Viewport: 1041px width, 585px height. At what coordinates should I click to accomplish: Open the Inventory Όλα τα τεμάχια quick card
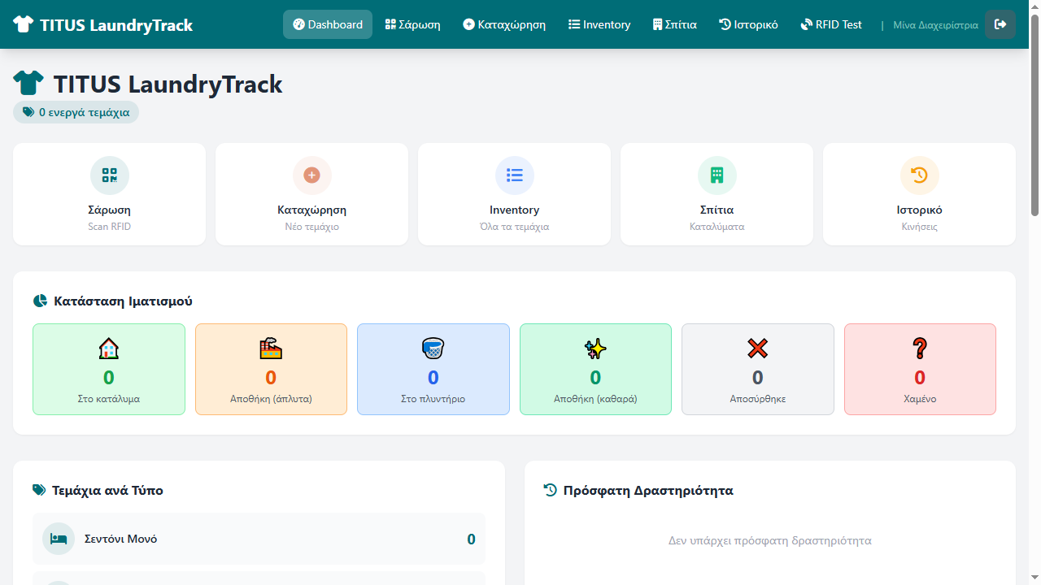point(515,194)
